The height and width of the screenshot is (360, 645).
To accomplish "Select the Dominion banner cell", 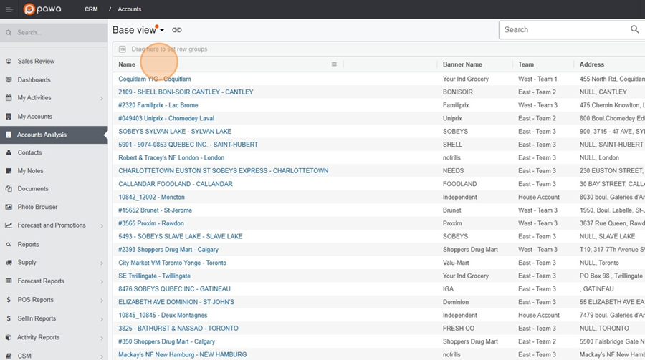I will coord(455,302).
